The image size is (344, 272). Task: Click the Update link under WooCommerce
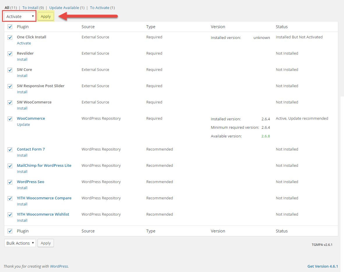[23, 124]
